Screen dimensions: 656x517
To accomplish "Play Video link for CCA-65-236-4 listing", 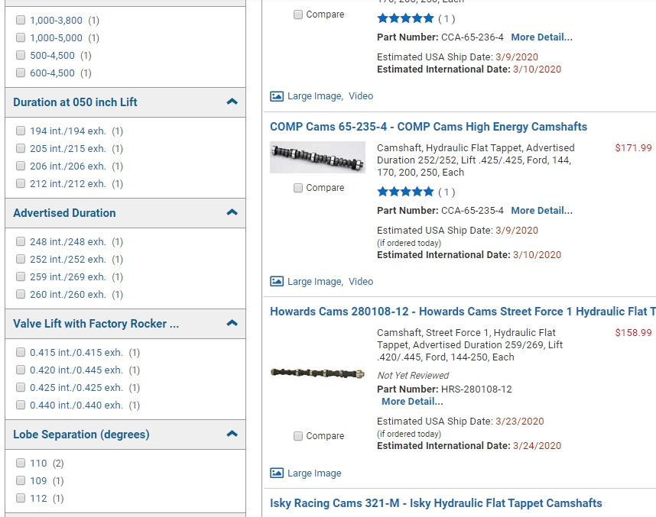I will coord(361,96).
